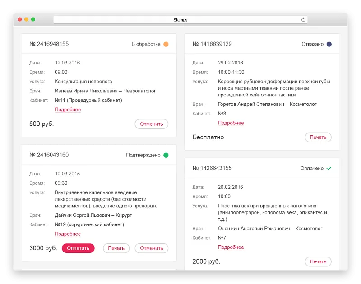The height and width of the screenshot is (284, 361).
Task: Cancel the 800 руб. appointment
Action: (x=151, y=124)
